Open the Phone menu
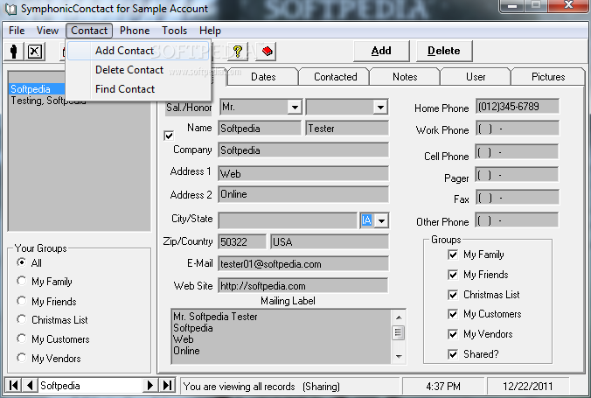 135,31
